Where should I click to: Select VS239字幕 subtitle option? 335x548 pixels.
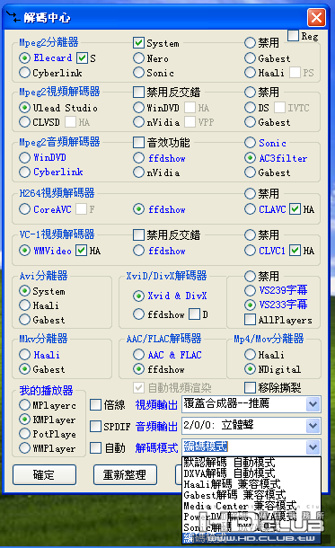pos(250,290)
